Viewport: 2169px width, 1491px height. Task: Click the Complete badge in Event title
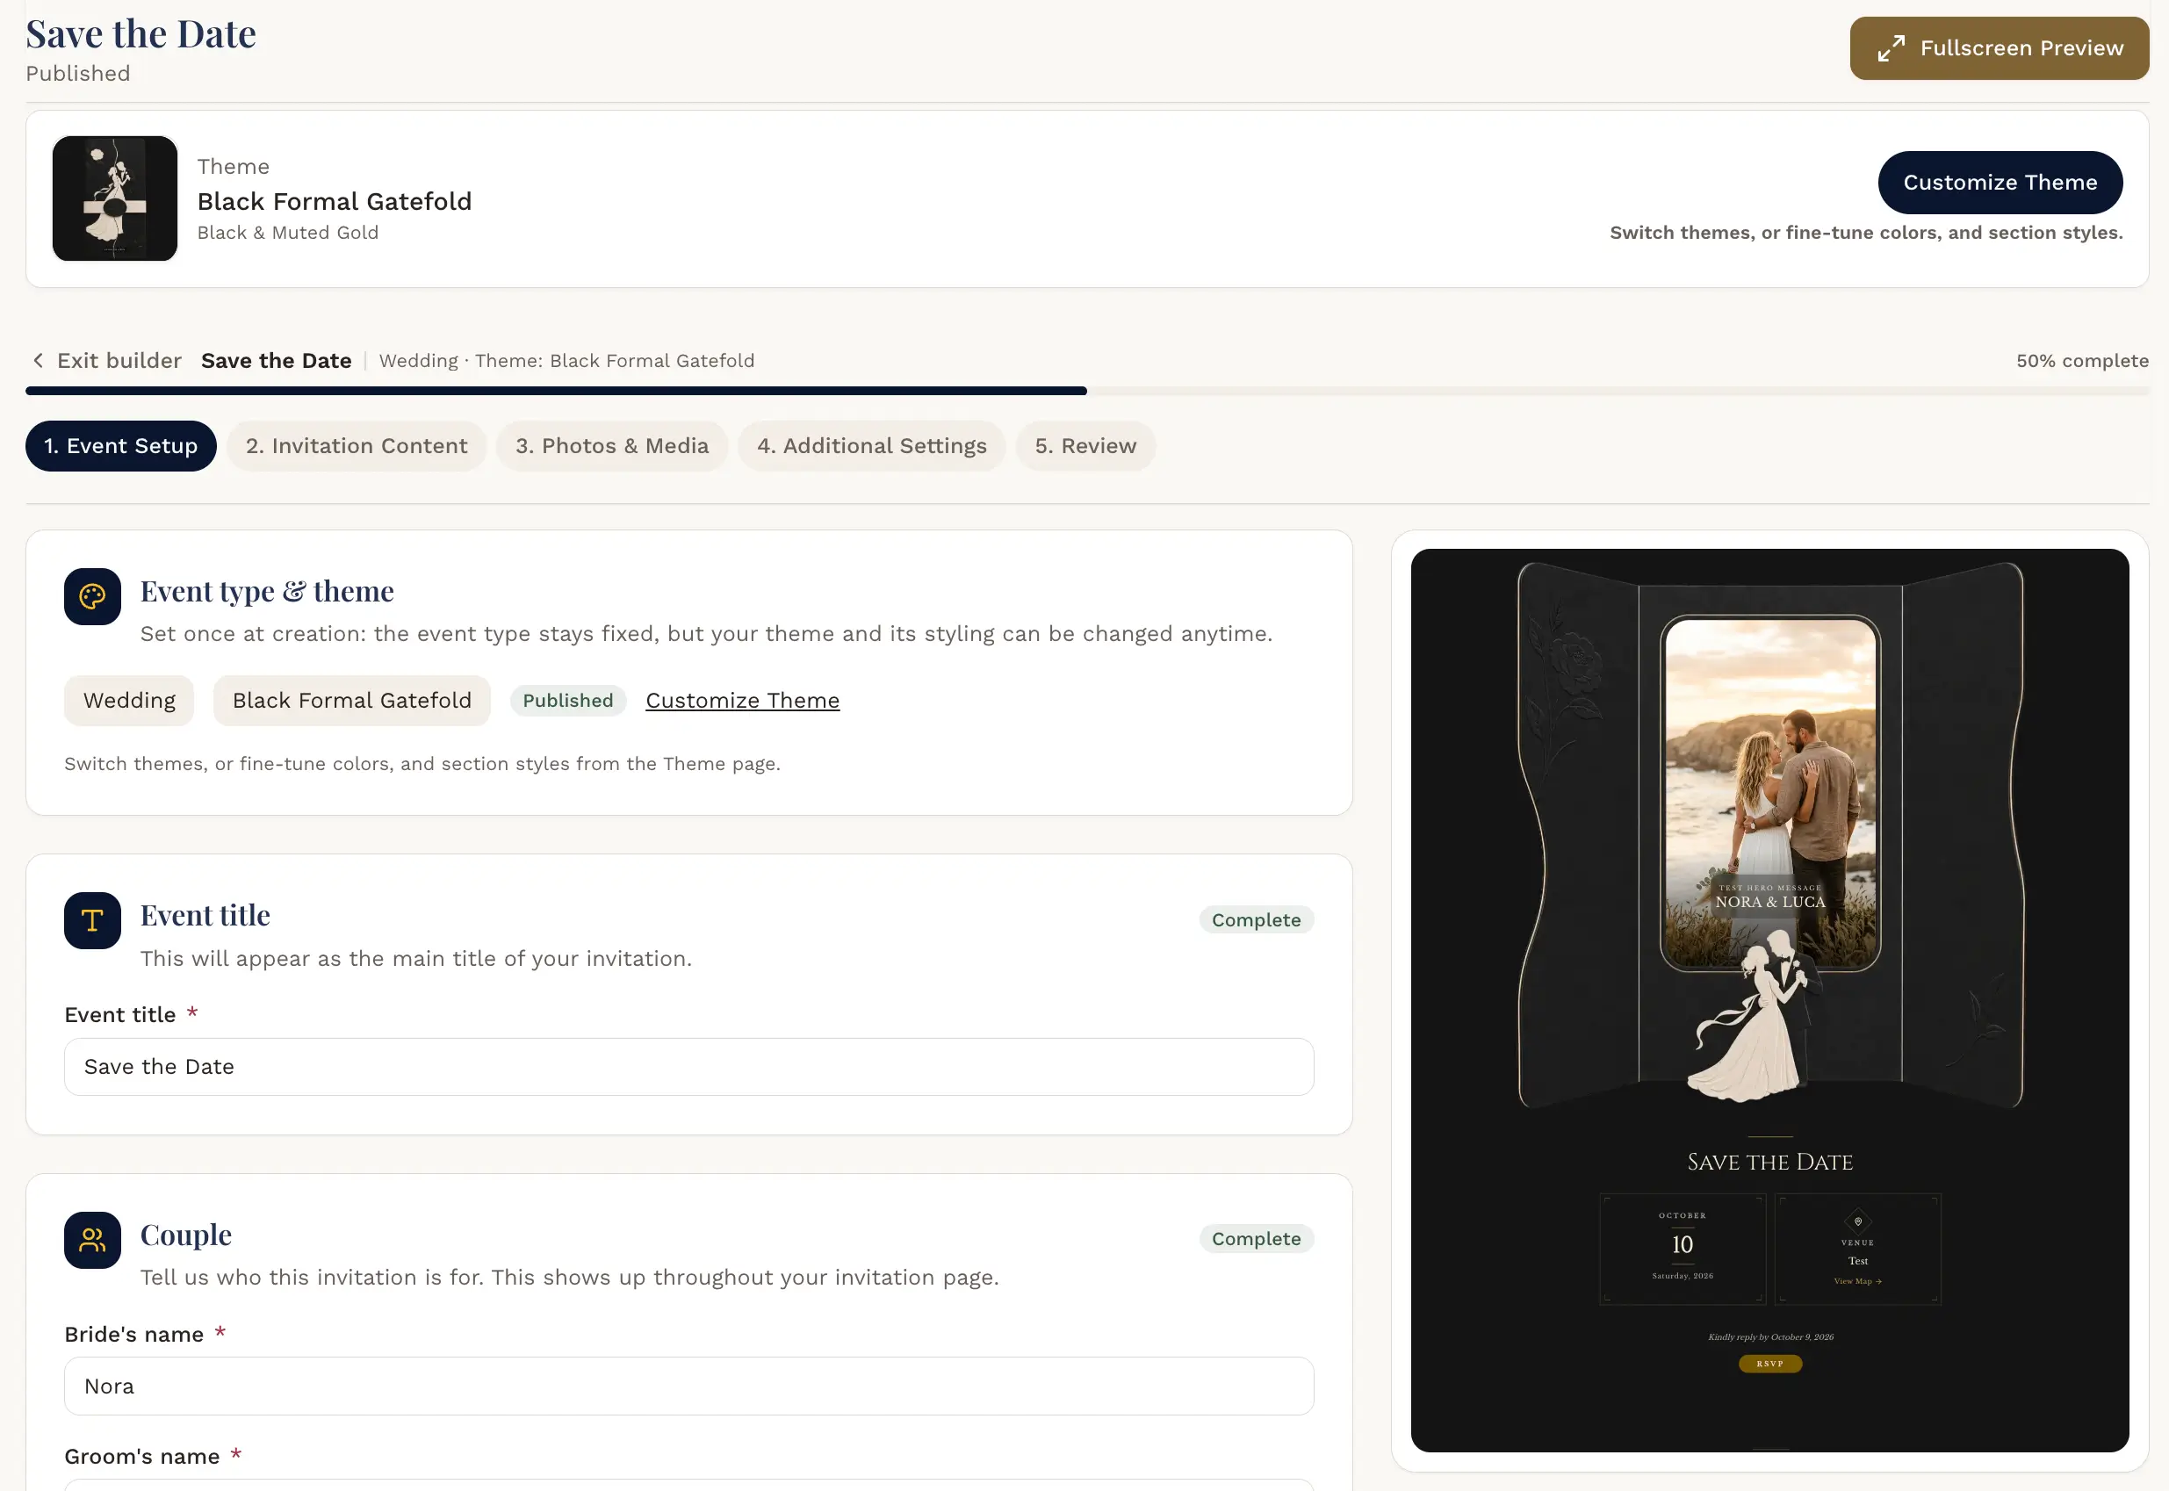click(x=1257, y=920)
